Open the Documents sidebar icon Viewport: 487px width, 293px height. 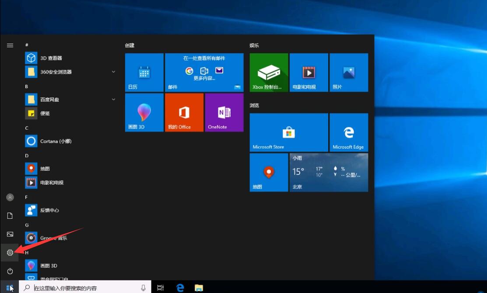(10, 216)
